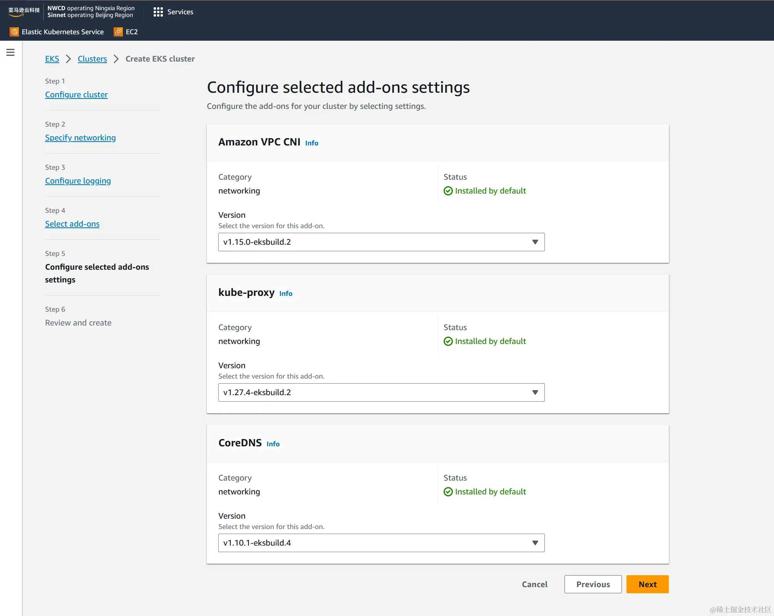Image resolution: width=774 pixels, height=616 pixels.
Task: Click kube-proxy heading
Action: click(246, 292)
